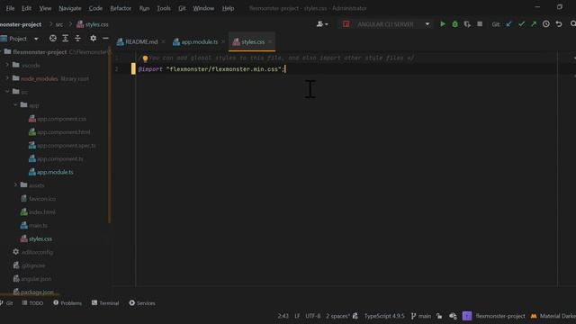This screenshot has height=324, width=576.
Task: Select opened file locate icon
Action: [x=53, y=38]
